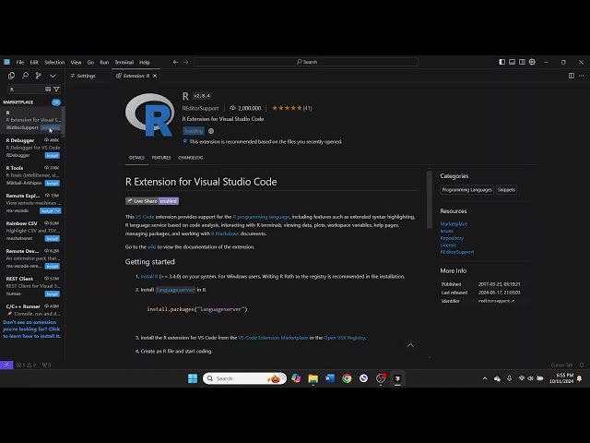Install the Rainbow CSV extension
The height and width of the screenshot is (443, 590).
point(53,239)
